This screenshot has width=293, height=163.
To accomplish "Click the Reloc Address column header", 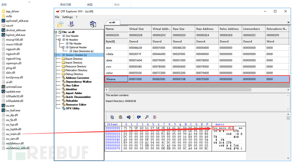I will pyautogui.click(x=230, y=29).
